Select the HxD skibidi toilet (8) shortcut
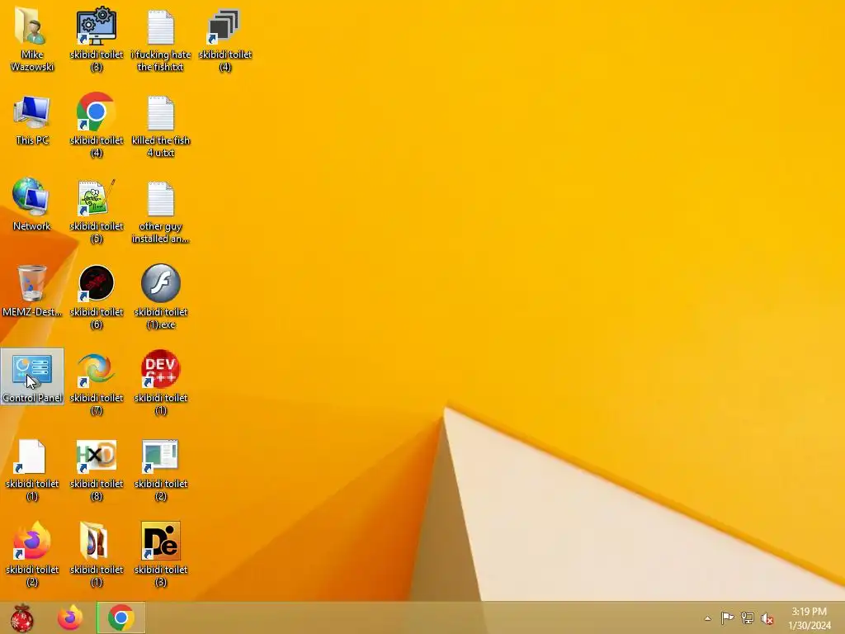Image resolution: width=845 pixels, height=634 pixels. [97, 470]
